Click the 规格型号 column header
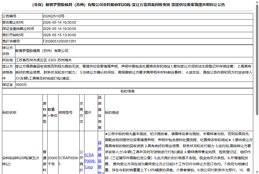This screenshot has width=259, height=174. 69,112
